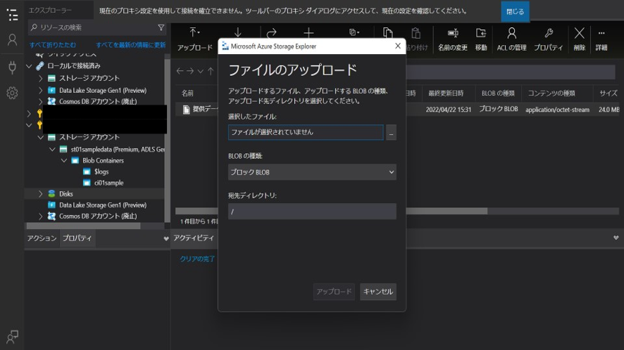624x350 pixels.
Task: Expand the Disks tree node
Action: click(x=41, y=194)
